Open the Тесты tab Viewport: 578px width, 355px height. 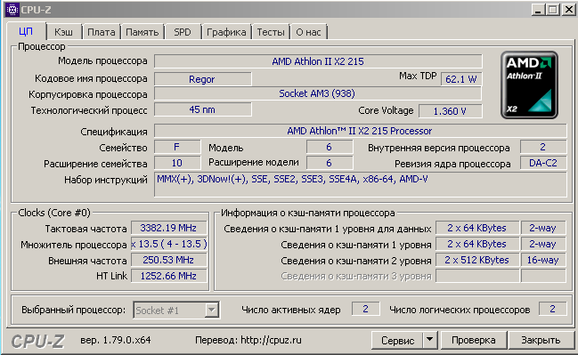click(x=271, y=32)
